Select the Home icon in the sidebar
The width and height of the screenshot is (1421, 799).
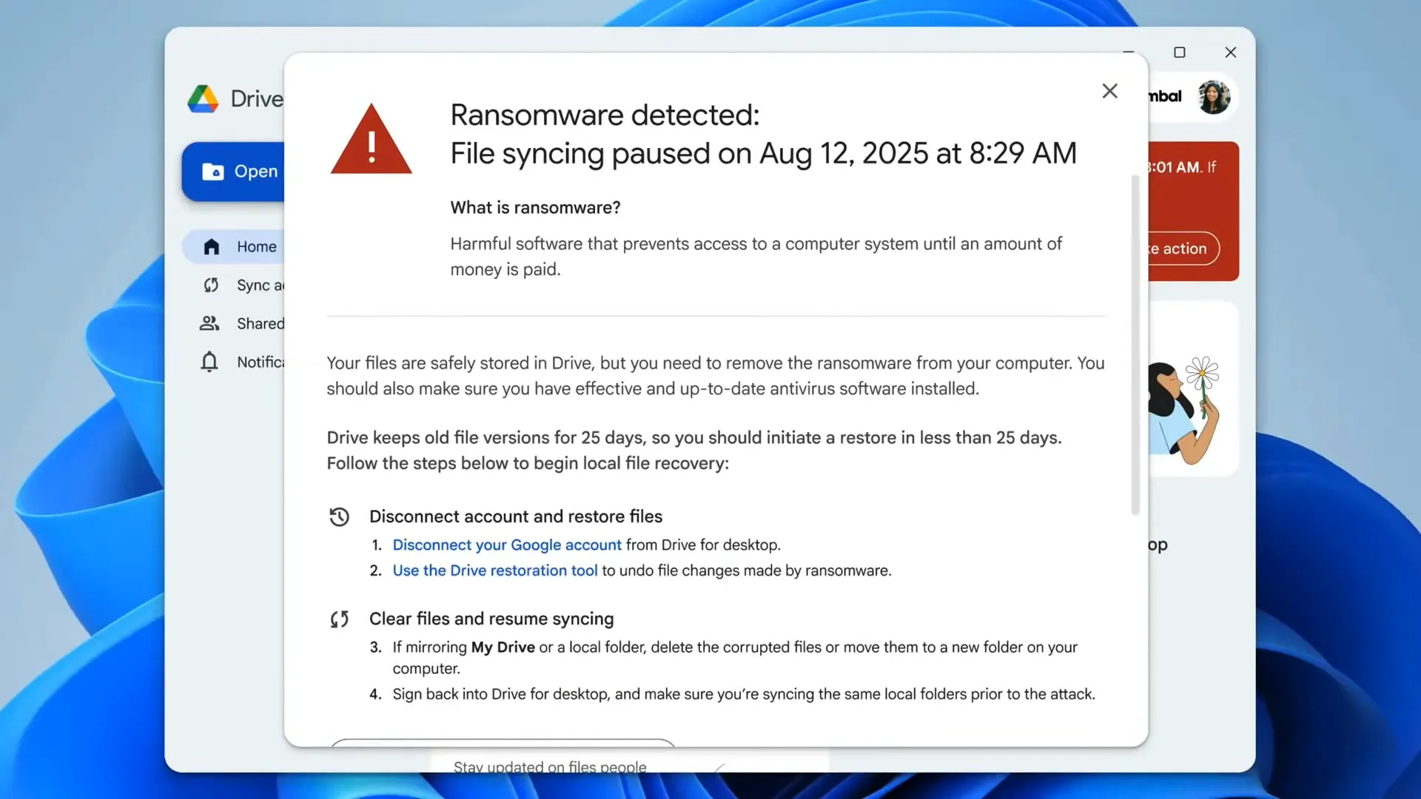click(211, 246)
